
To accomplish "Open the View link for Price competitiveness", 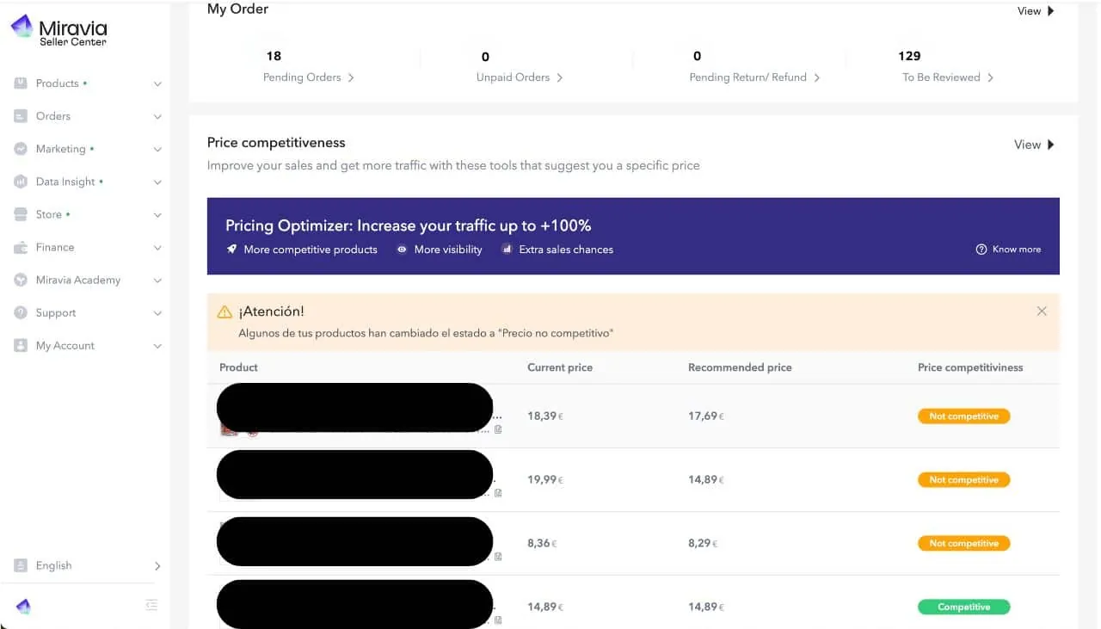I will (1034, 145).
